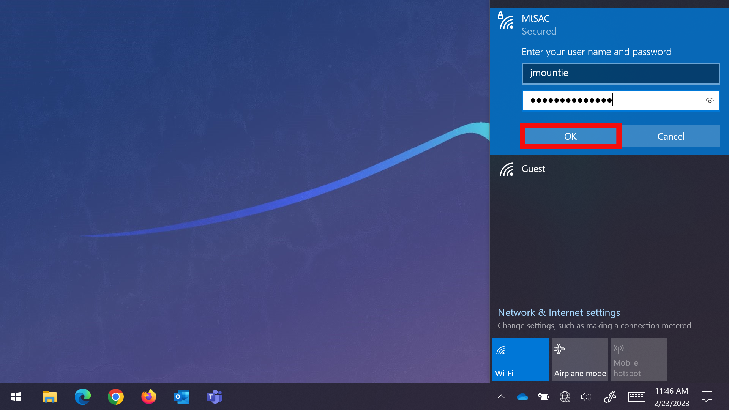The image size is (729, 410).
Task: Open Network & Internet settings
Action: click(559, 312)
